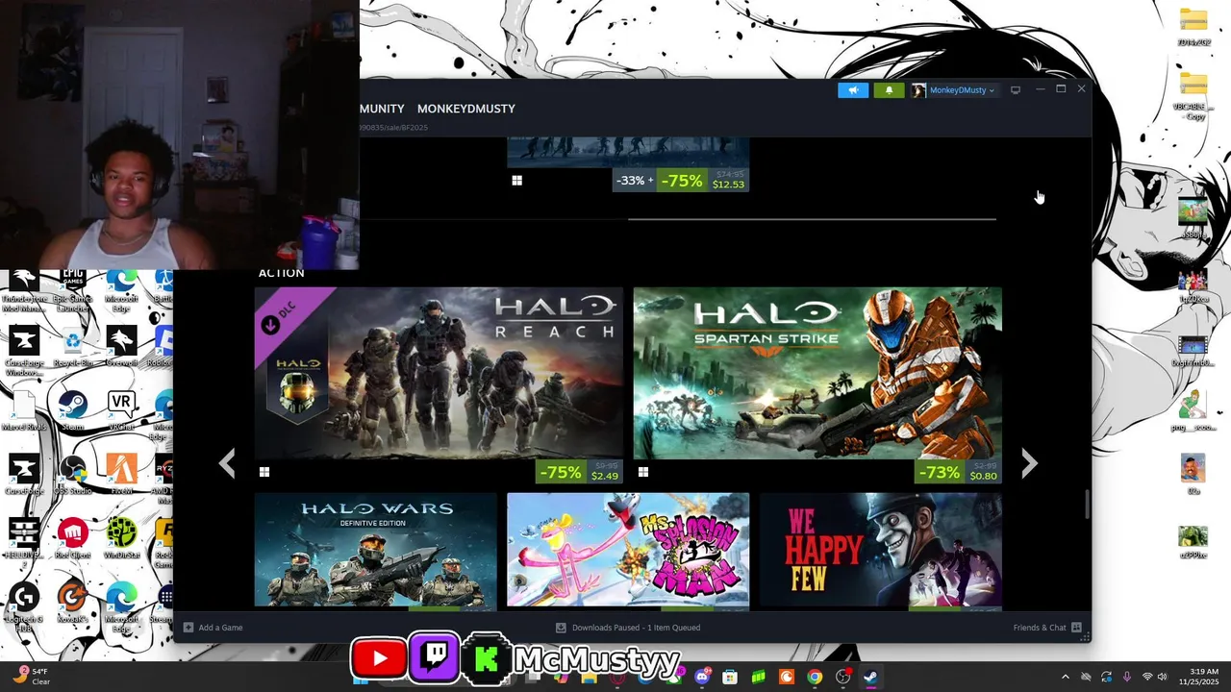Open the Steam notifications bell

(x=889, y=90)
